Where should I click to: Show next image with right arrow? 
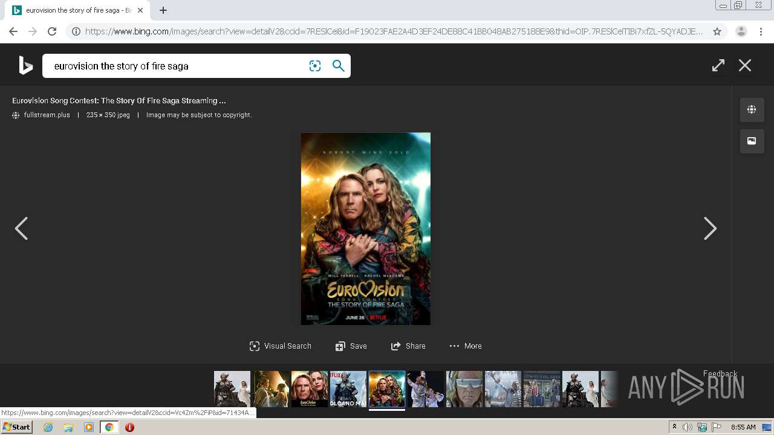coord(710,228)
